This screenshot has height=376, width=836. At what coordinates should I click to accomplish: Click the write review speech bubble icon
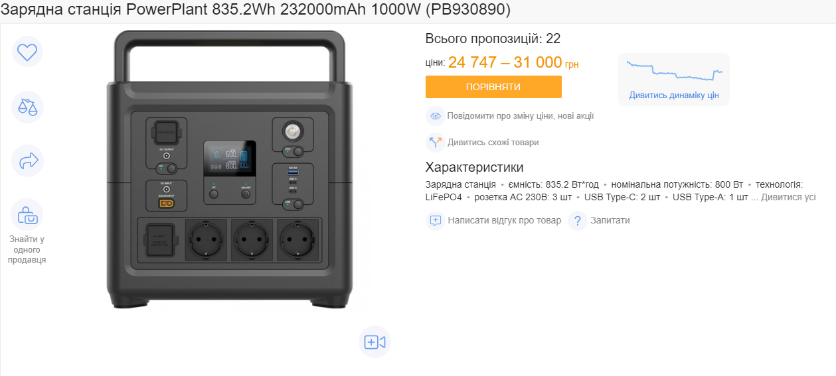pyautogui.click(x=436, y=220)
